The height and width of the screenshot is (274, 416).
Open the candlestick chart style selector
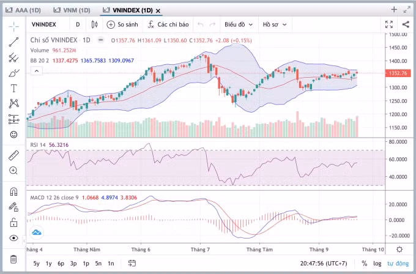94,24
